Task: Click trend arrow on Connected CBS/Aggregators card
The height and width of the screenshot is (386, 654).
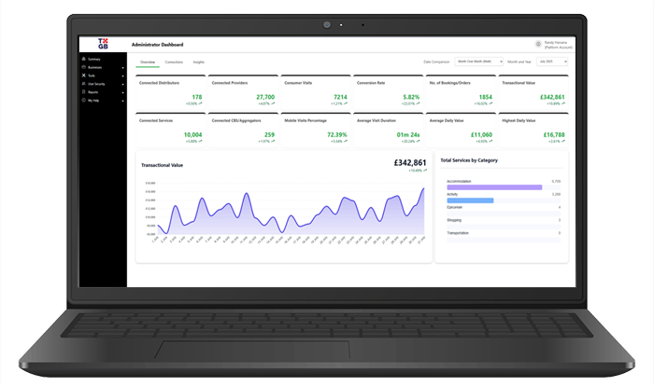Action: 273,141
